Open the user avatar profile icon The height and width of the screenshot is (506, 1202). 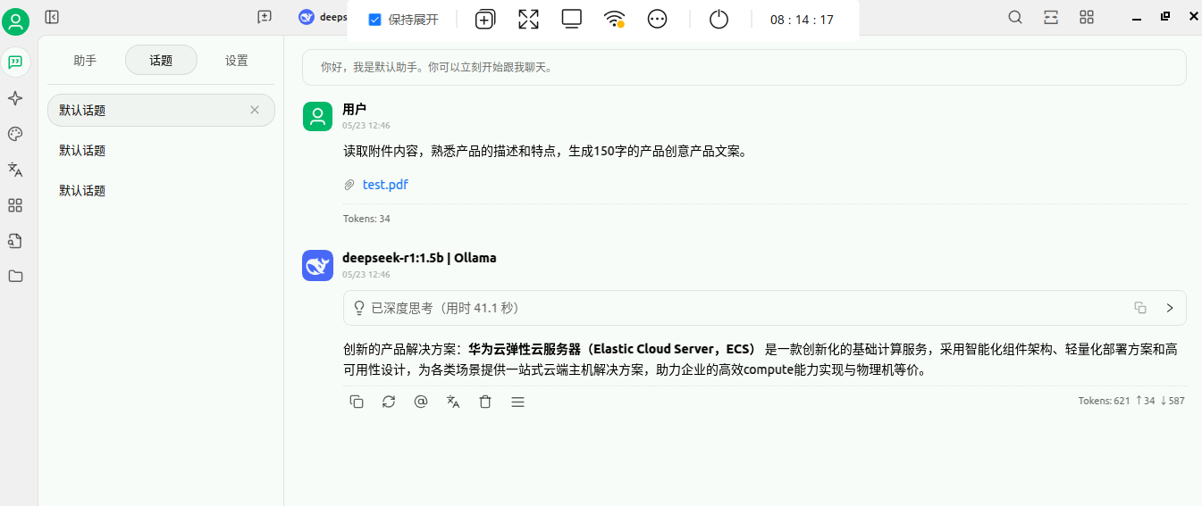(16, 21)
